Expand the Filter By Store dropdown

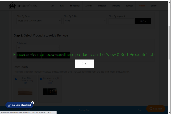click(x=39, y=21)
